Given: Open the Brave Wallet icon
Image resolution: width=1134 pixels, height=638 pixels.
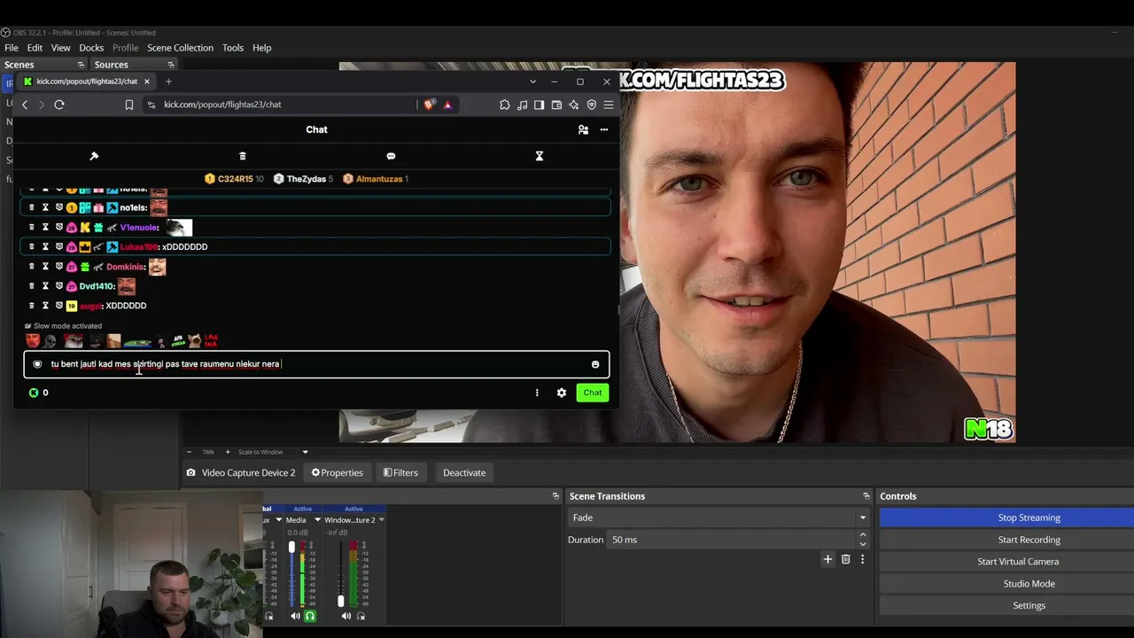Looking at the screenshot, I should pyautogui.click(x=556, y=105).
